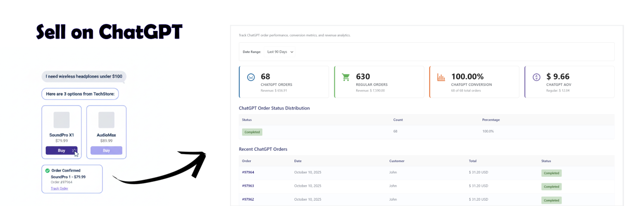
Task: Open order #97963 in the orders table
Action: coord(248,186)
